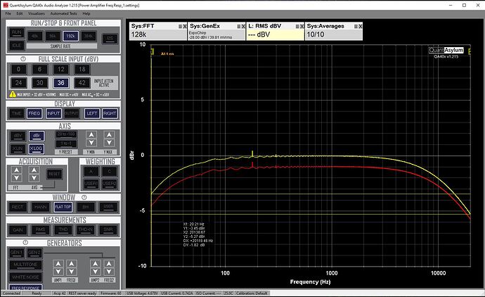Image resolution: width=485 pixels, height=297 pixels.
Task: Select the 48k sample rate
Action: coord(35,36)
